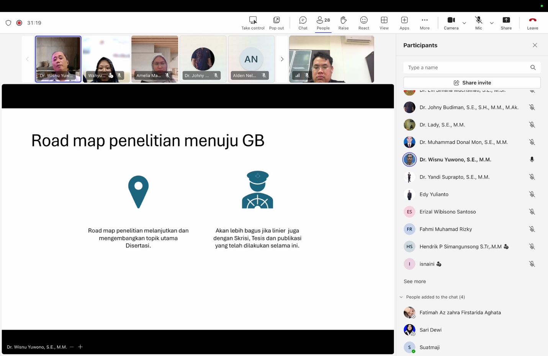Change the meeting View layout
This screenshot has width=548, height=356.
click(x=384, y=23)
